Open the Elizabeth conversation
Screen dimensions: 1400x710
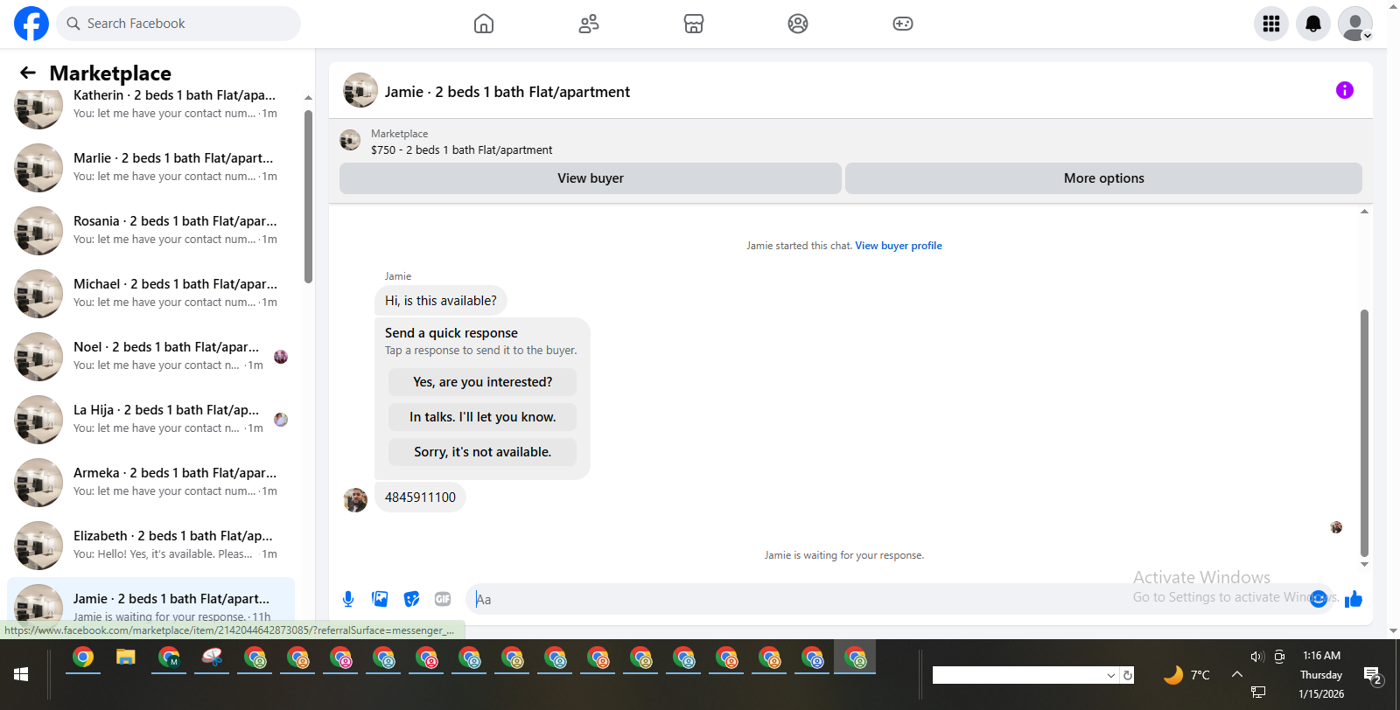click(150, 546)
